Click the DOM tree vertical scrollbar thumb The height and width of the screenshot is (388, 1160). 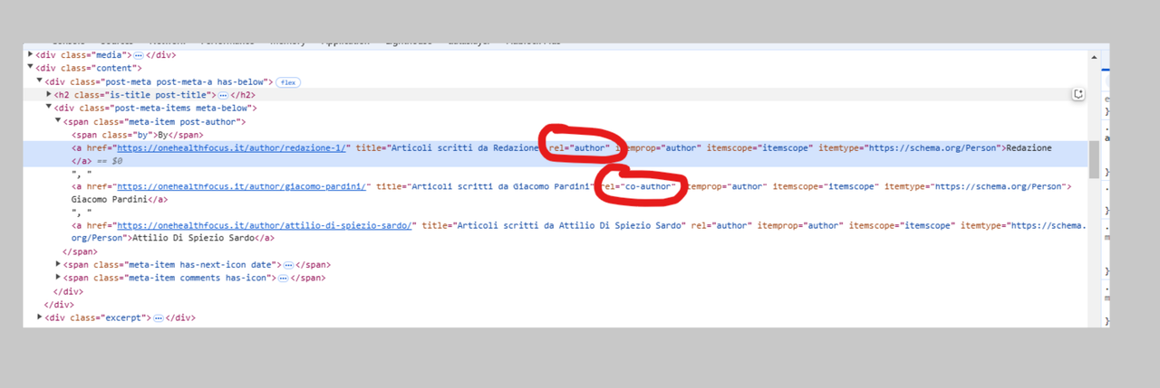(x=1094, y=161)
